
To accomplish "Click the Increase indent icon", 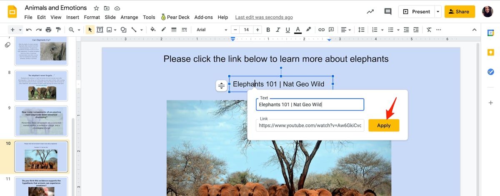I will pyautogui.click(x=416, y=30).
